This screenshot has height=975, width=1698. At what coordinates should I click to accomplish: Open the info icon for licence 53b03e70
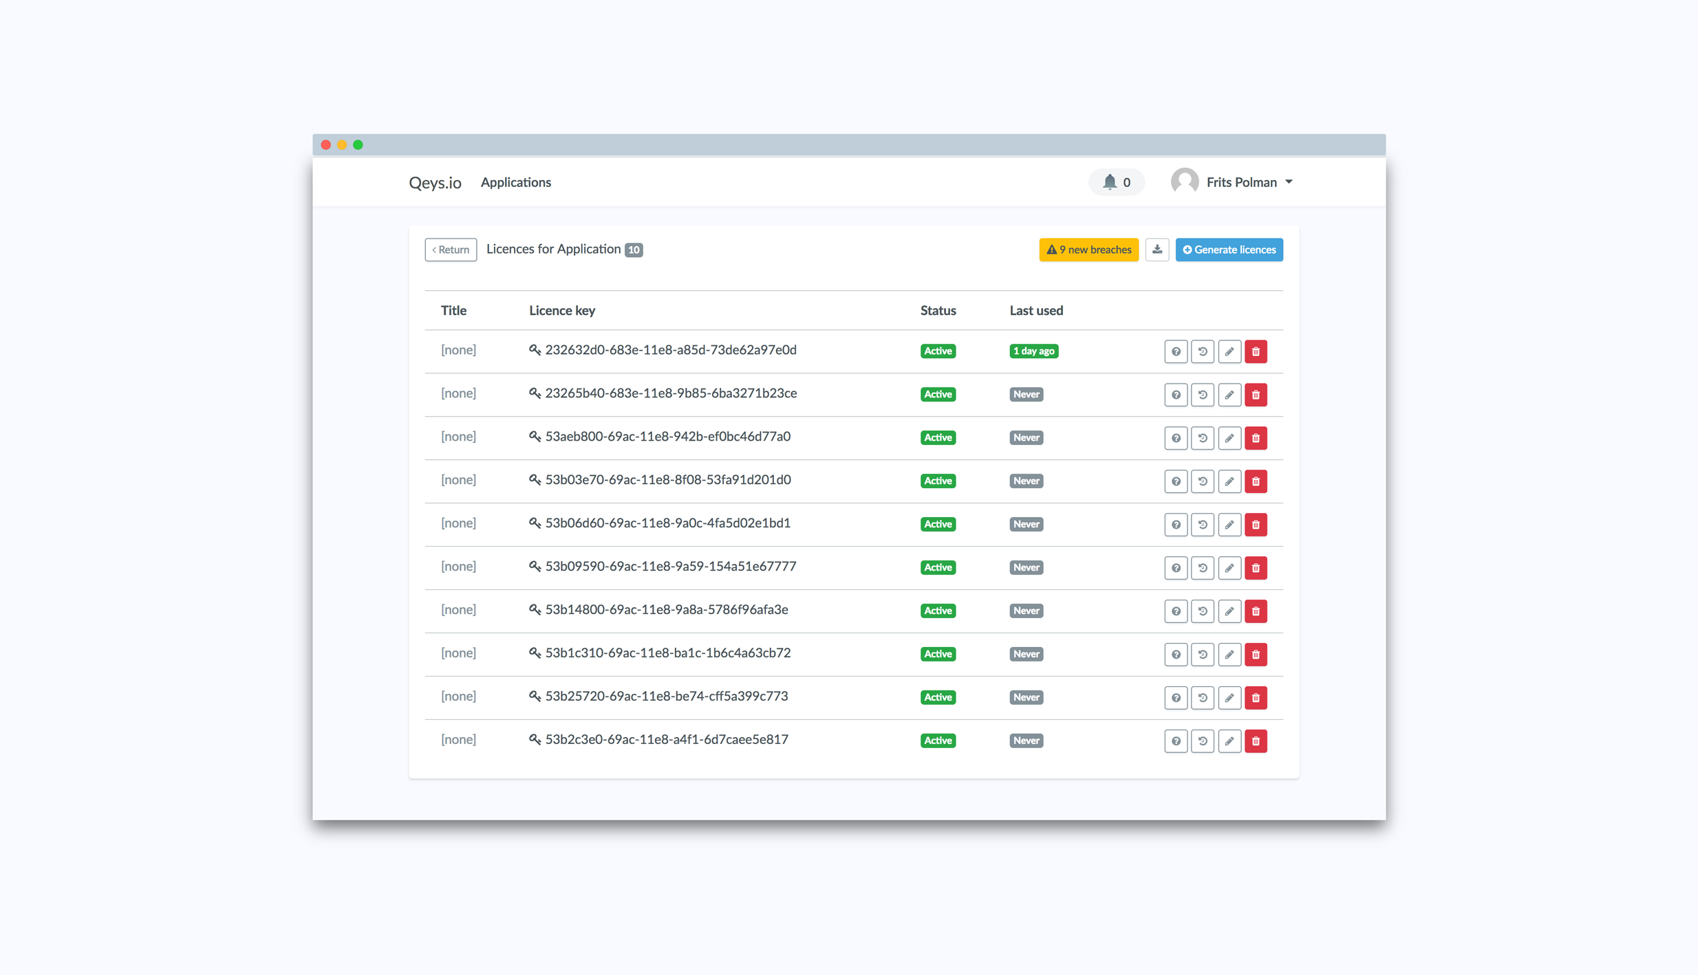point(1175,481)
